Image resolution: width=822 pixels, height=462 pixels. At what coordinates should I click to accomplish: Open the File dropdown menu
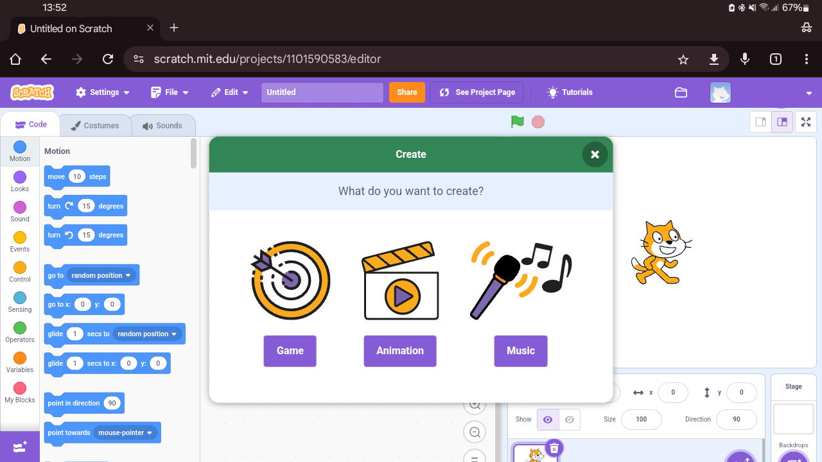coord(170,92)
